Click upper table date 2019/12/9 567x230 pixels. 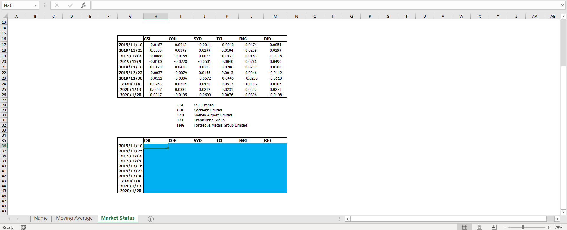point(131,62)
